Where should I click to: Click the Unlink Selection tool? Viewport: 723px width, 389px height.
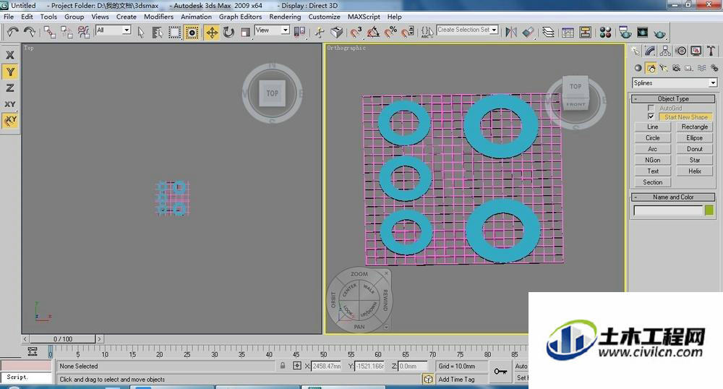[x=67, y=32]
